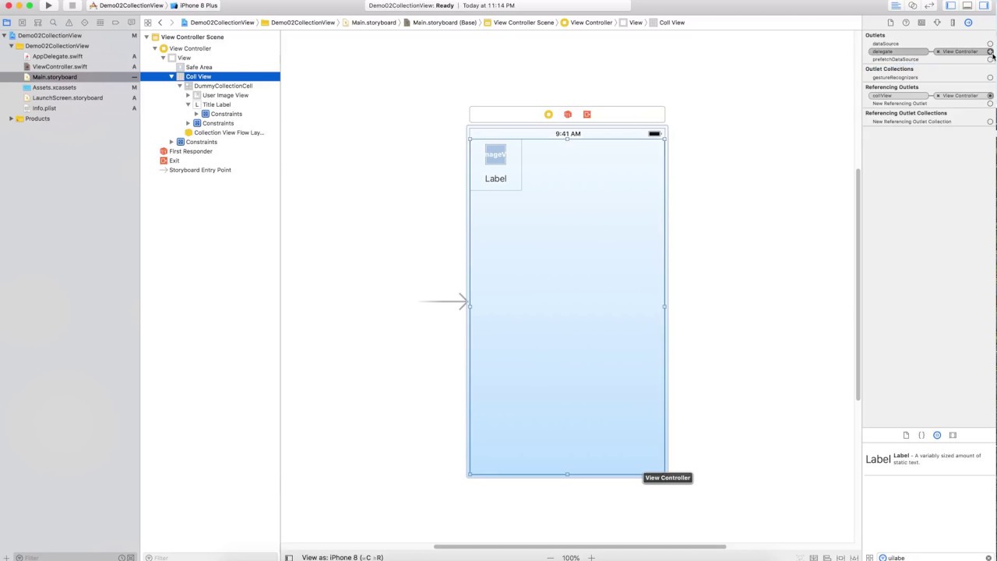Open Info.plist file

tap(44, 108)
